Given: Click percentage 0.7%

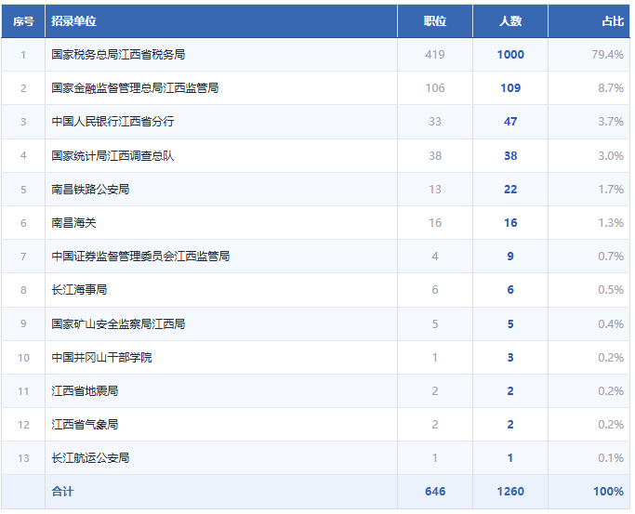Looking at the screenshot, I should coord(611,257).
